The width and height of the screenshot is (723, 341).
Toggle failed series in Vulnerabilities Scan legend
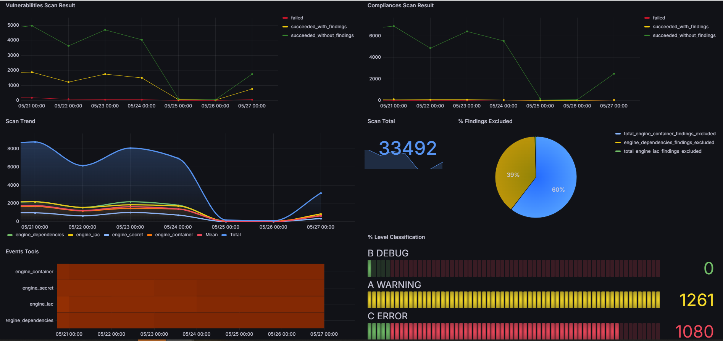[297, 18]
